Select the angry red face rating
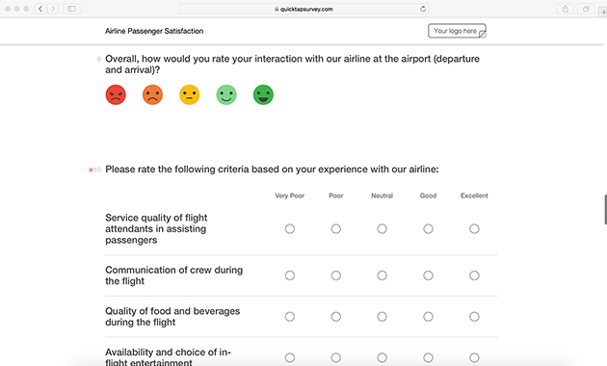The height and width of the screenshot is (366, 607). tap(116, 94)
